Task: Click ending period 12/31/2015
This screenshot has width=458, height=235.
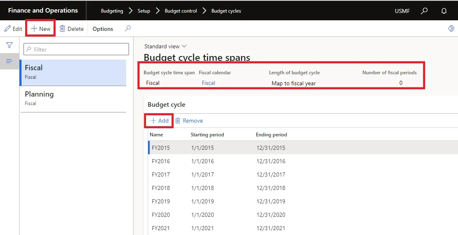Action: (271, 148)
